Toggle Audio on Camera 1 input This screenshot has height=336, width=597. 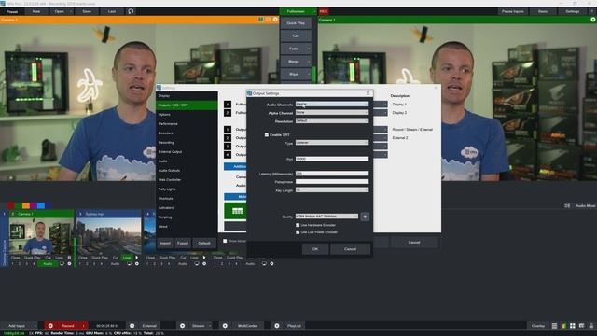tap(48, 263)
